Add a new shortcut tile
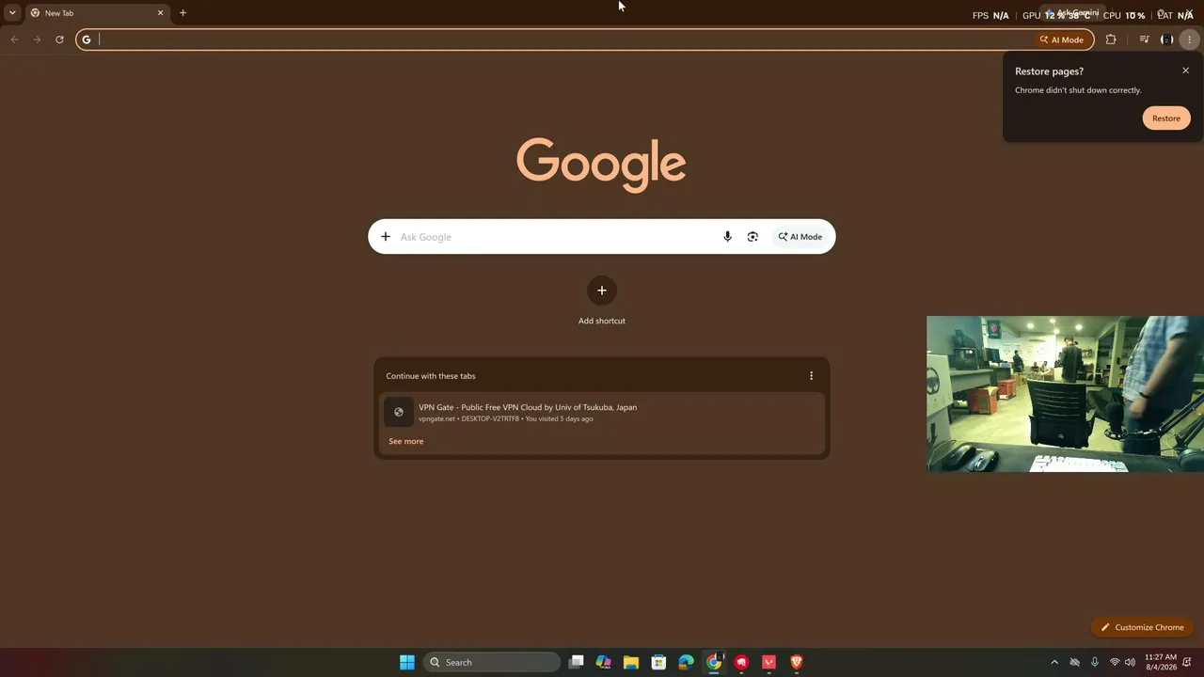1204x677 pixels. click(602, 291)
